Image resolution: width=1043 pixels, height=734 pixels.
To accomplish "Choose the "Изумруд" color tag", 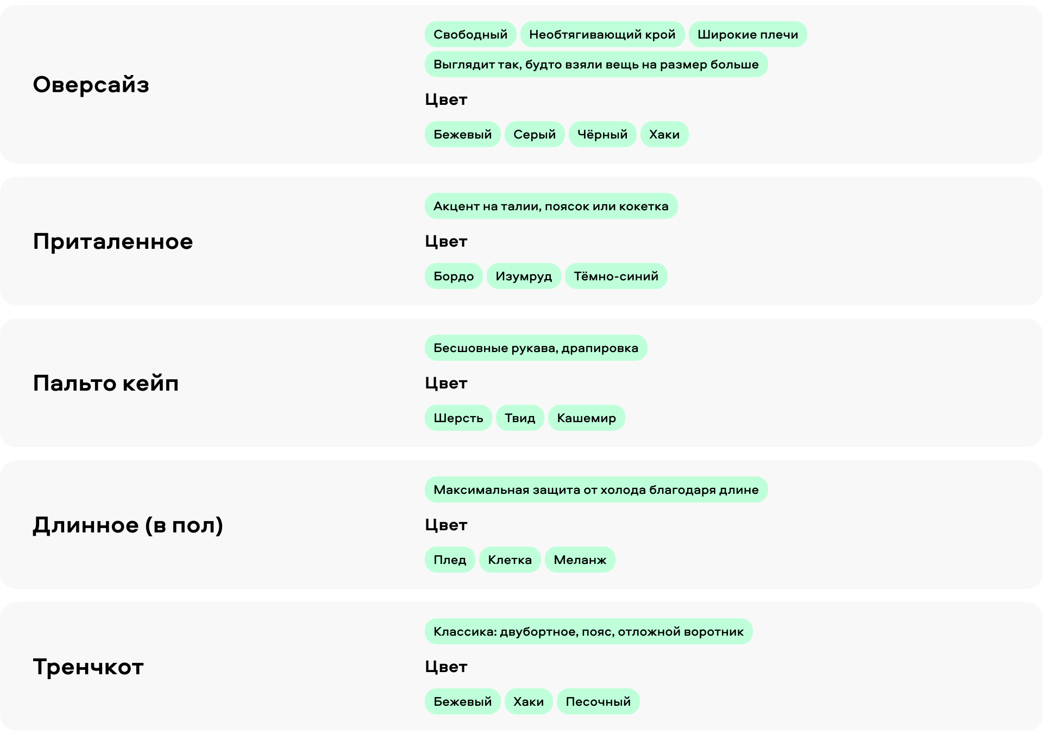I will (x=524, y=276).
